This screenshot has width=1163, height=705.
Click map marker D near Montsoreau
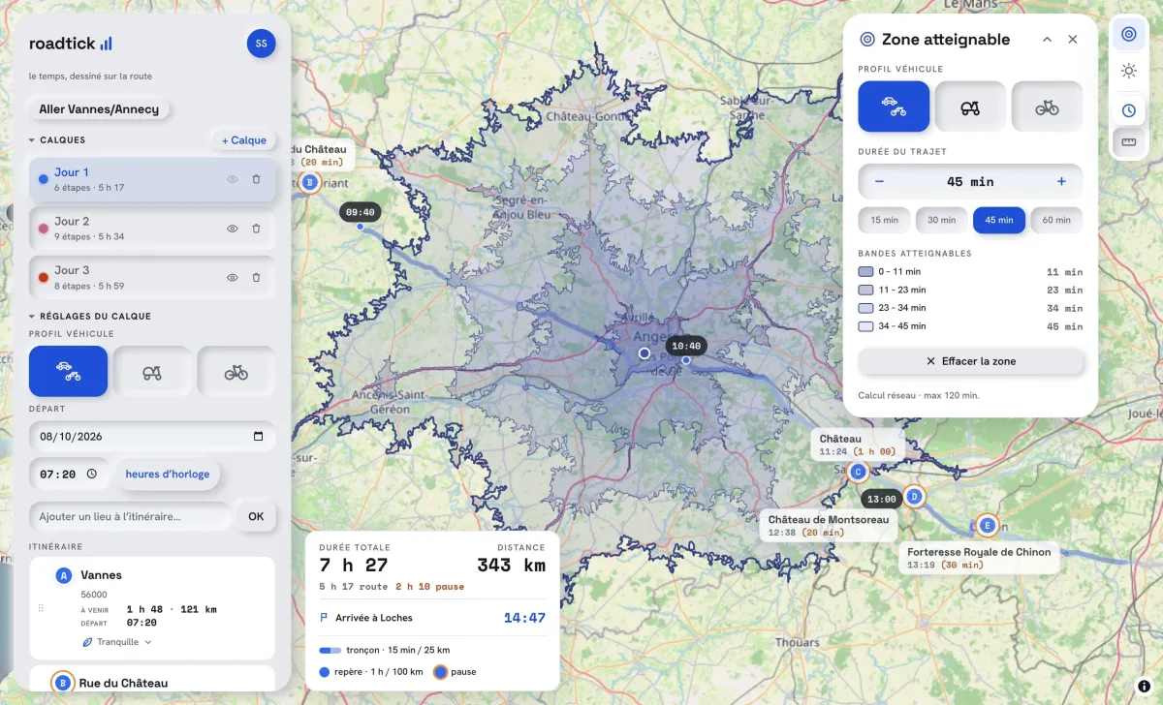click(x=914, y=497)
